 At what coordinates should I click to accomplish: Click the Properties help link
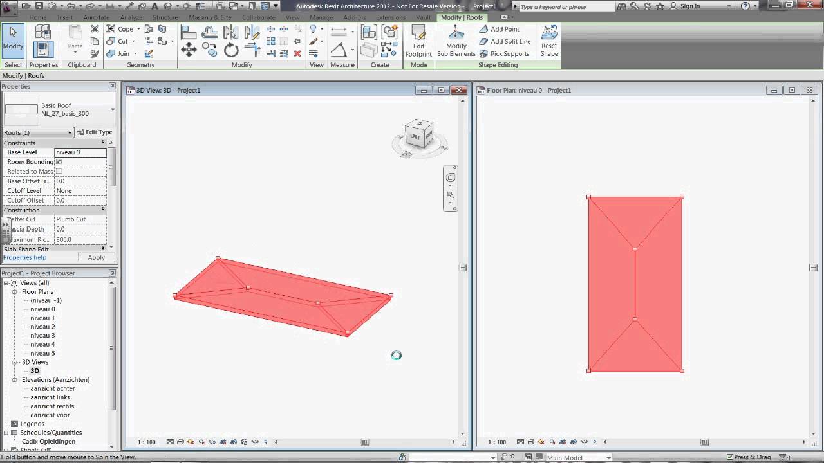[x=24, y=257]
